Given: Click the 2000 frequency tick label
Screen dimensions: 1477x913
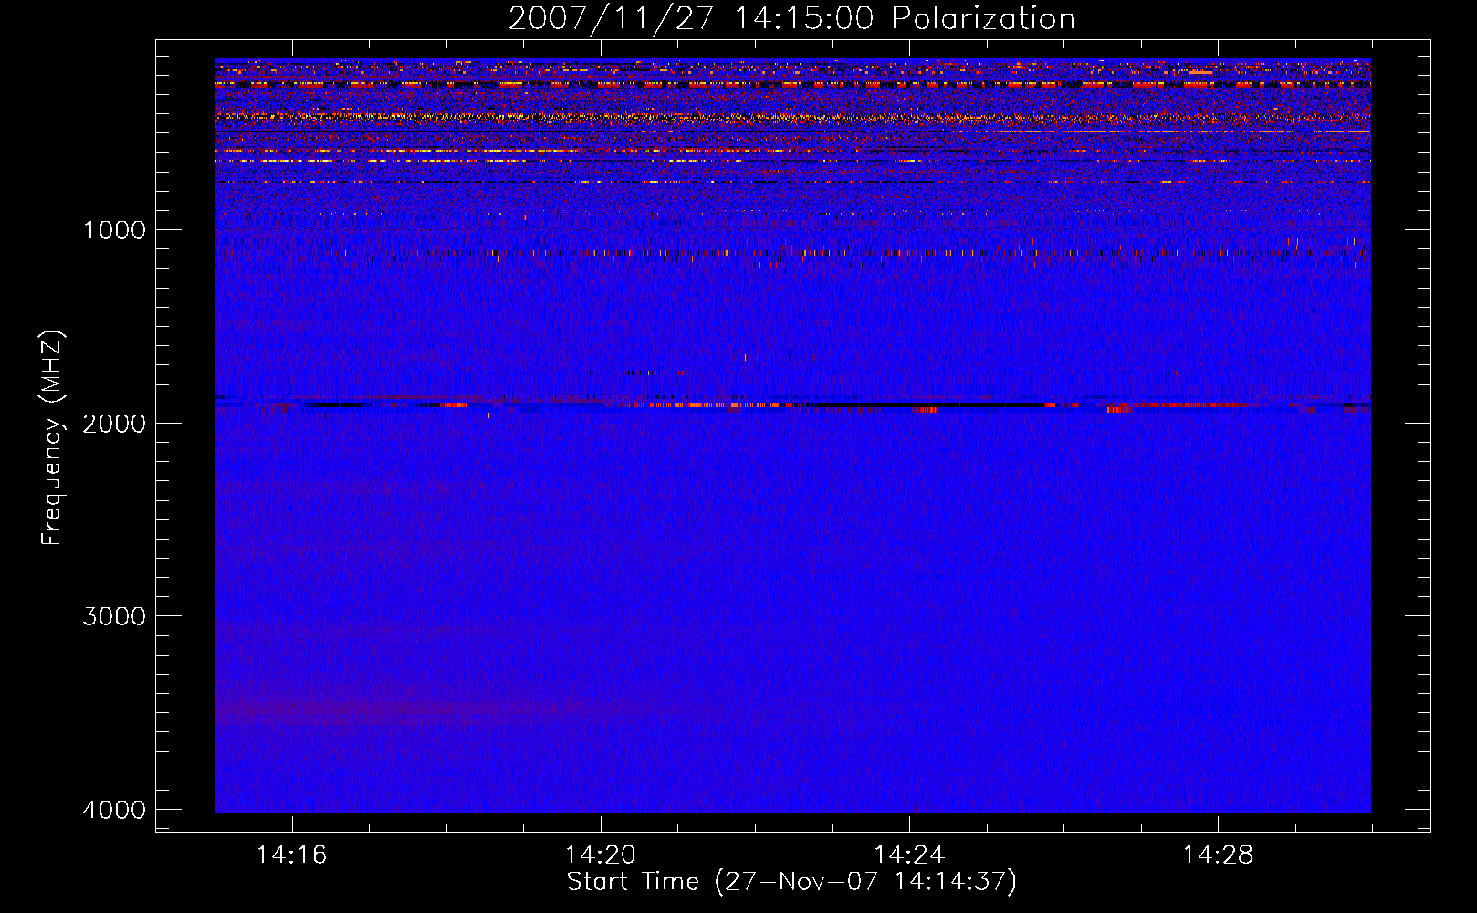Looking at the screenshot, I should click(x=114, y=424).
